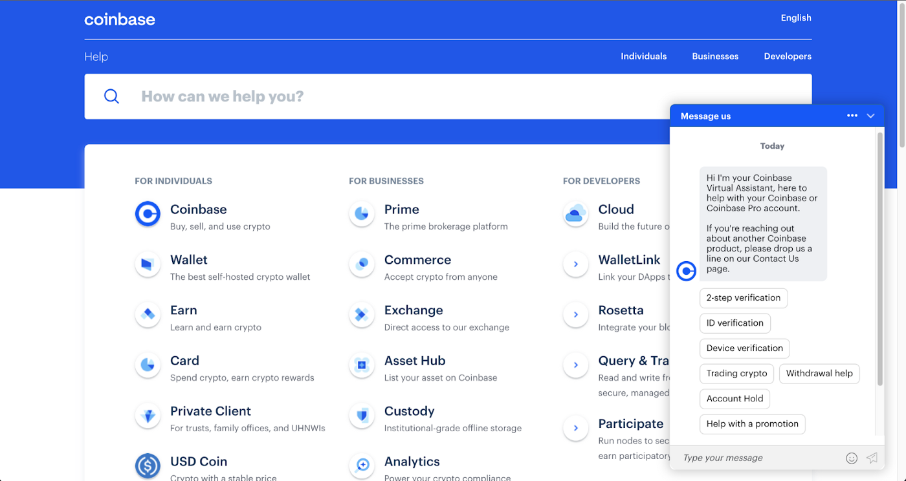The height and width of the screenshot is (481, 906).
Task: Open the English language selector
Action: coord(795,18)
